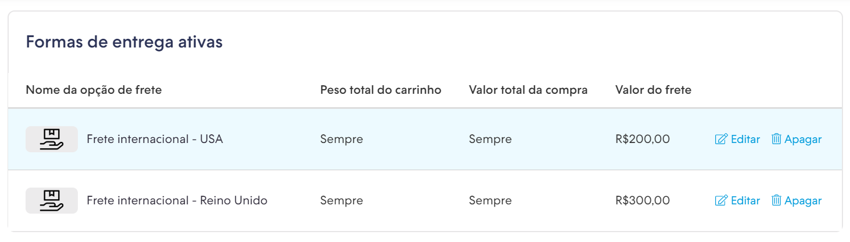
Task: Click the 'Formas de entrega ativas' heading
Action: (x=124, y=42)
